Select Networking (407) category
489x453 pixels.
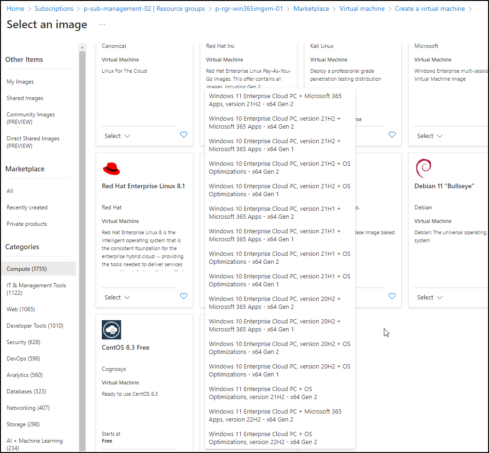[28, 408]
